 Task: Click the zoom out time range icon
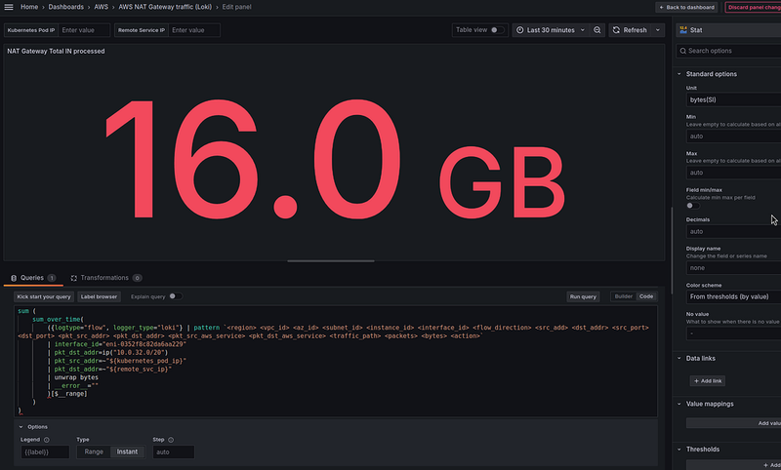[596, 30]
